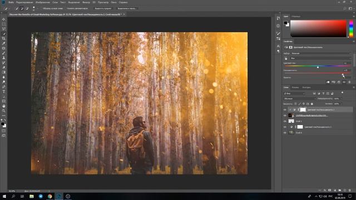Open the collapsed History panel icon
Image resolution: width=356 pixels, height=200 pixels.
(278, 18)
